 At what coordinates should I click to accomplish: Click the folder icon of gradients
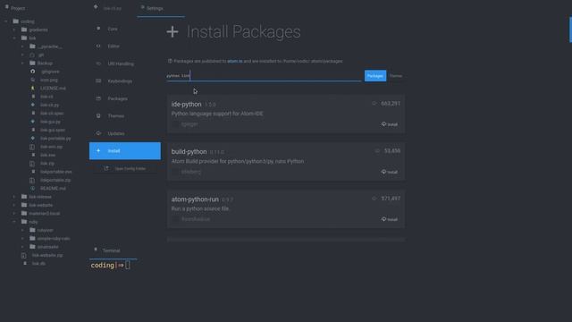tap(24, 30)
